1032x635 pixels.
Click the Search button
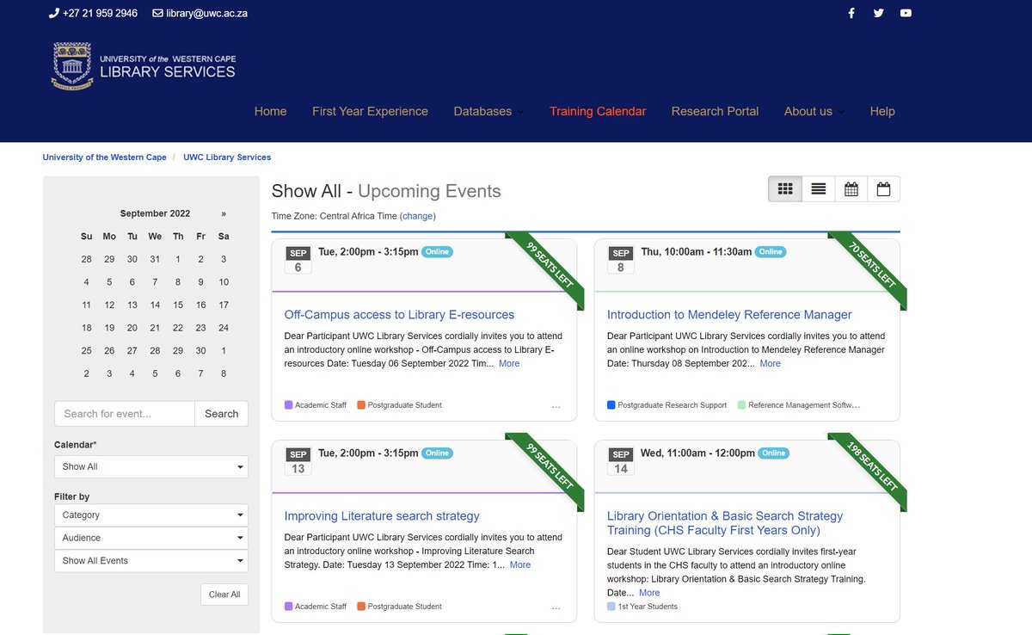pyautogui.click(x=221, y=414)
